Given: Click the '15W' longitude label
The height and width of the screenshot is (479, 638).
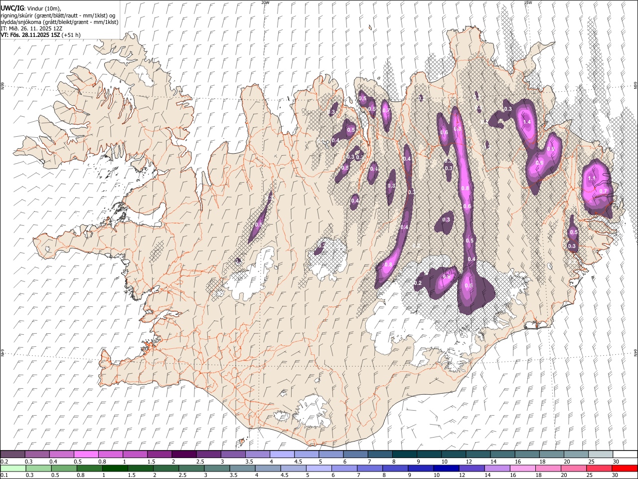Looking at the screenshot, I should (x=528, y=2).
